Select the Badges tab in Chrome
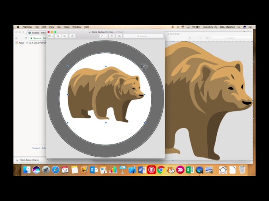The width and height of the screenshot is (269, 201). [x=37, y=33]
